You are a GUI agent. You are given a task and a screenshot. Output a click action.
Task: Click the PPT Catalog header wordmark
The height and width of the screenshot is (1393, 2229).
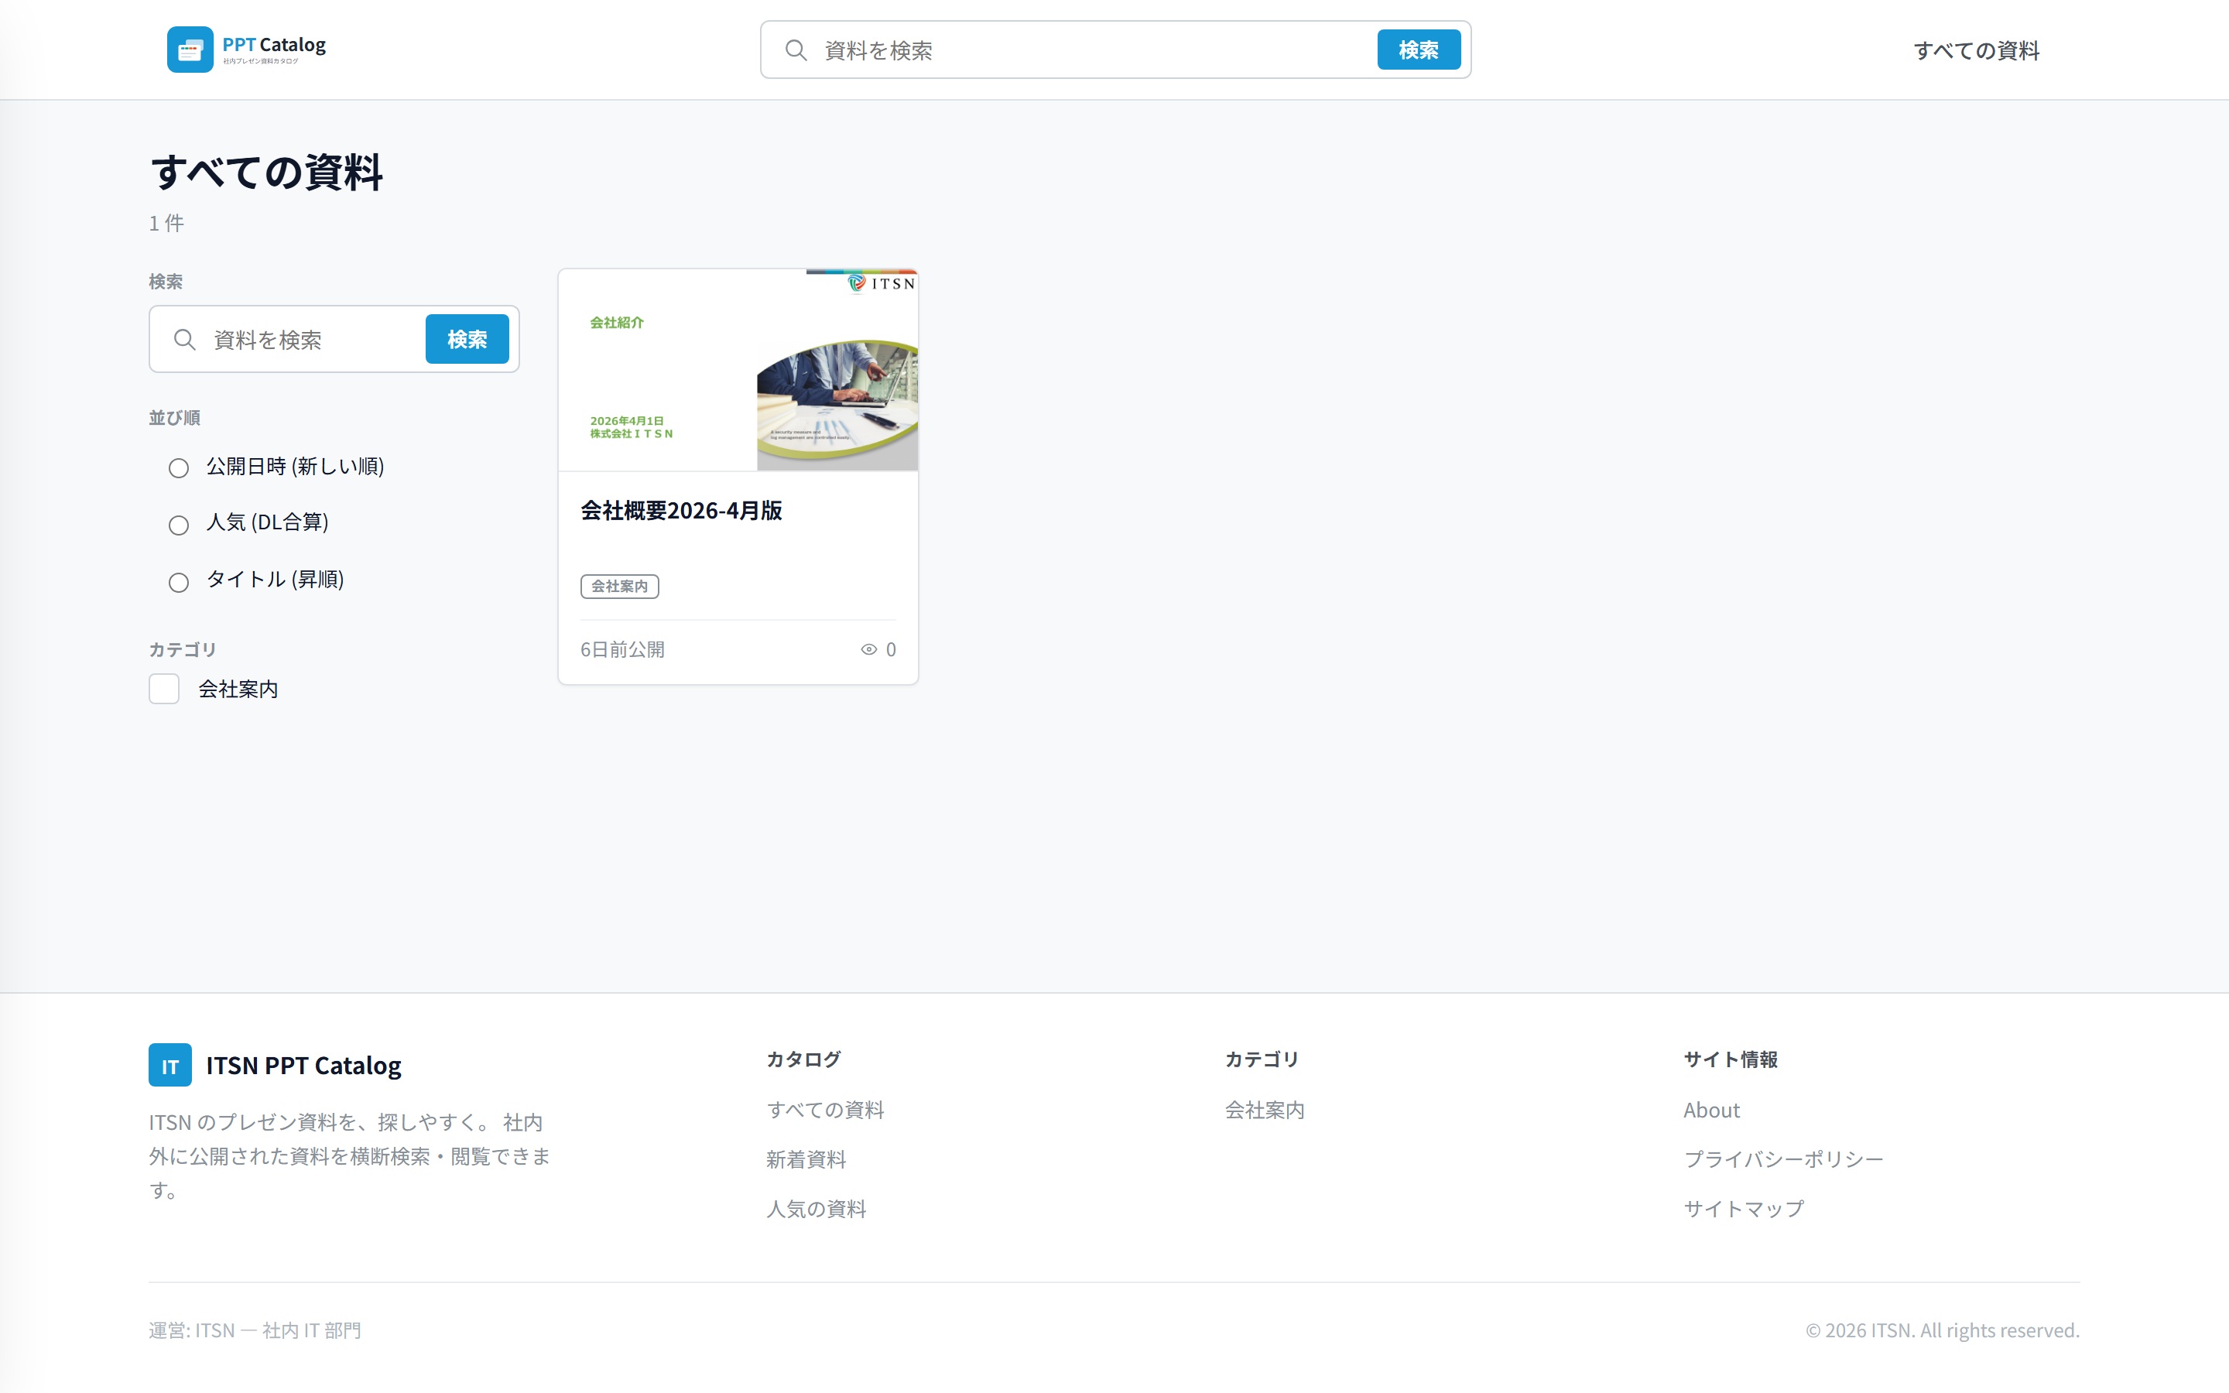click(275, 45)
